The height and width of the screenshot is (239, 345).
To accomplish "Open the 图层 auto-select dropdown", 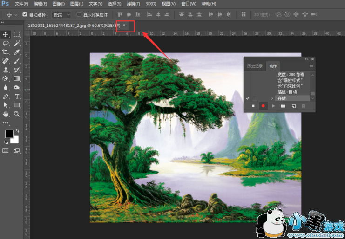I will point(61,15).
